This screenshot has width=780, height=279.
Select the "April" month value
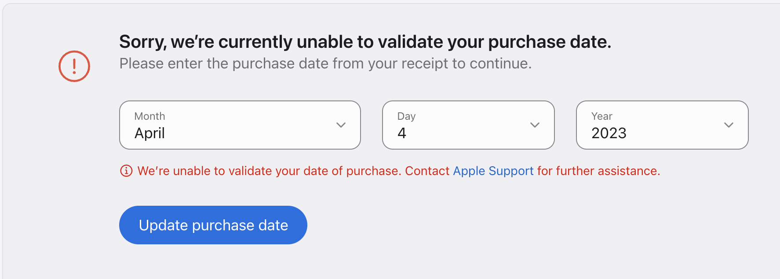coord(150,133)
